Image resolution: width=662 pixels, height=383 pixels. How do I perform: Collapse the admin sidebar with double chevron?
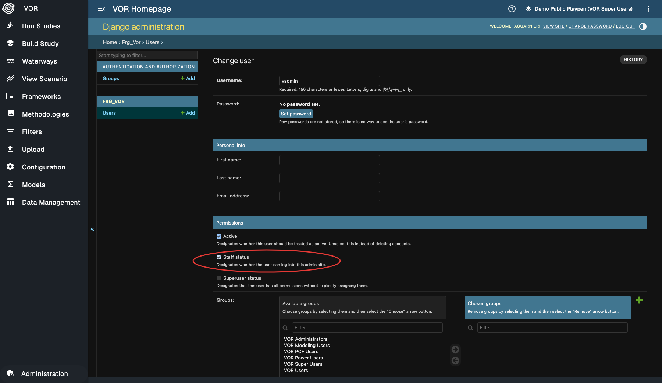(92, 229)
